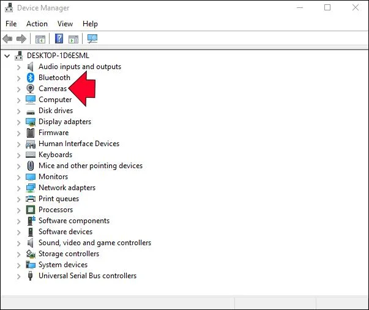Click the Show/Hide Action Pane icon
This screenshot has width=369, height=310.
point(73,39)
